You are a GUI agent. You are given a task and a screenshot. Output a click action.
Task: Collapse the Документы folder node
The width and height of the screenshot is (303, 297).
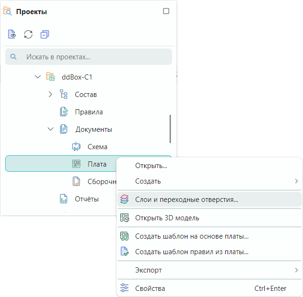tap(51, 129)
